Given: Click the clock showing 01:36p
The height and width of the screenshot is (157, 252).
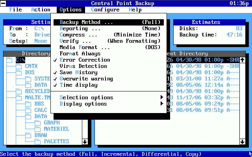Looking at the screenshot, I should tap(239, 3).
